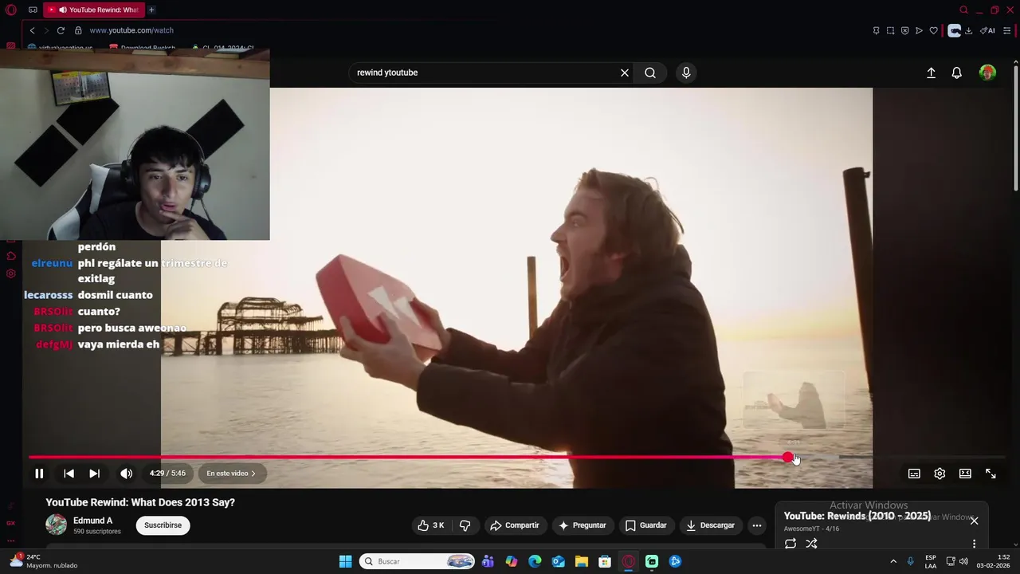1020x574 pixels.
Task: Enter fullscreen mode
Action: [x=991, y=474]
